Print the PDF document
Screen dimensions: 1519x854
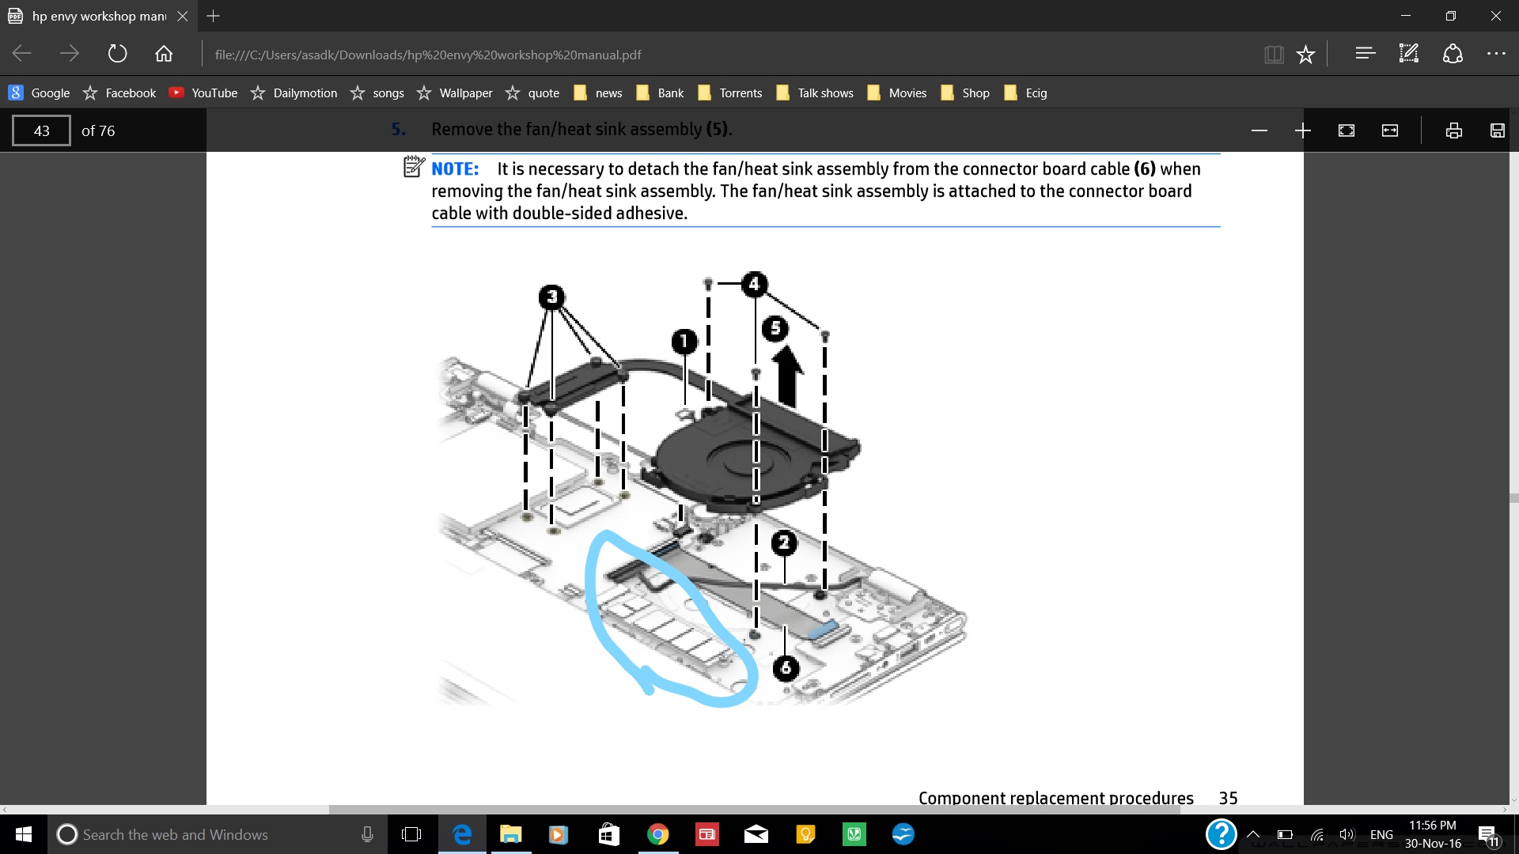coord(1454,130)
